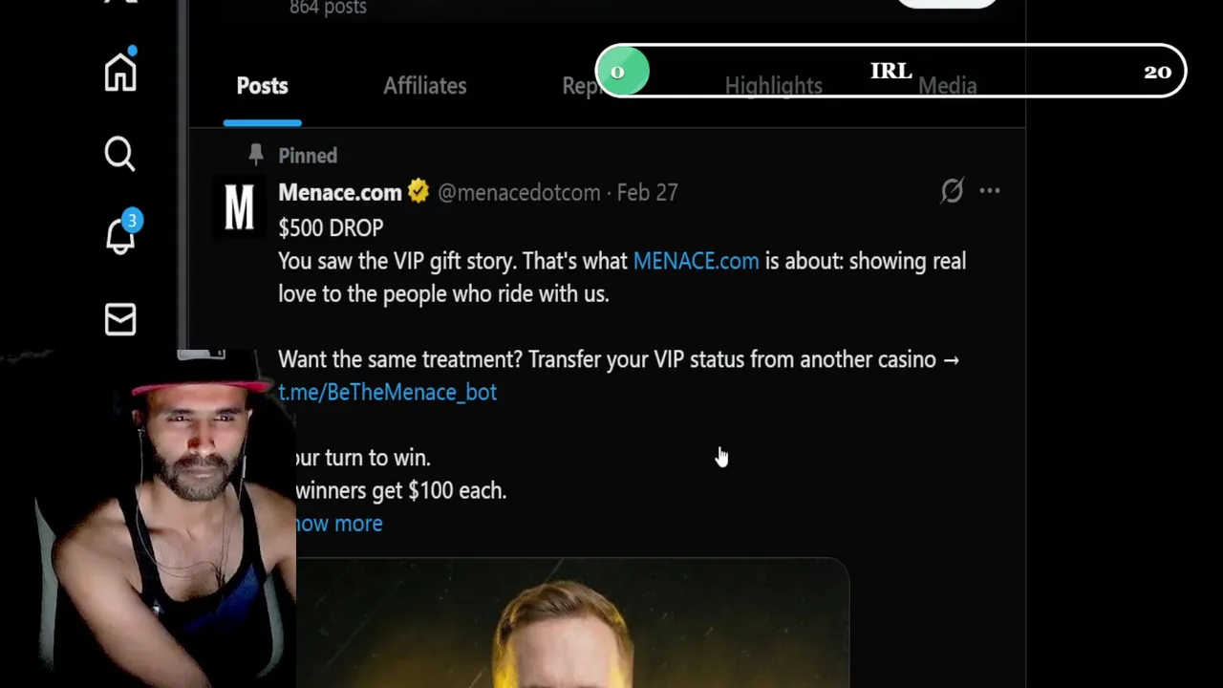
Task: Switch to the Media tab
Action: tap(947, 86)
